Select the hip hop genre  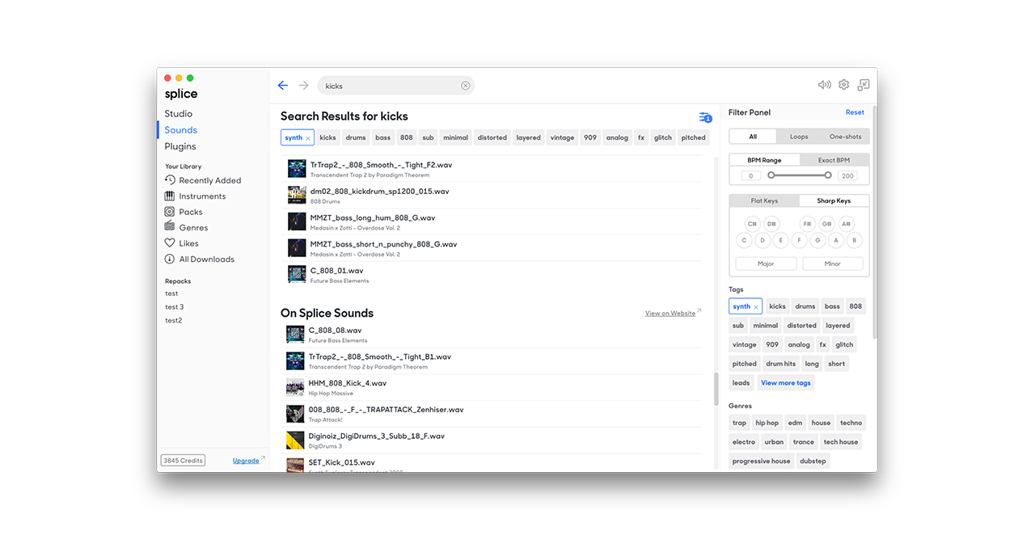coord(767,423)
